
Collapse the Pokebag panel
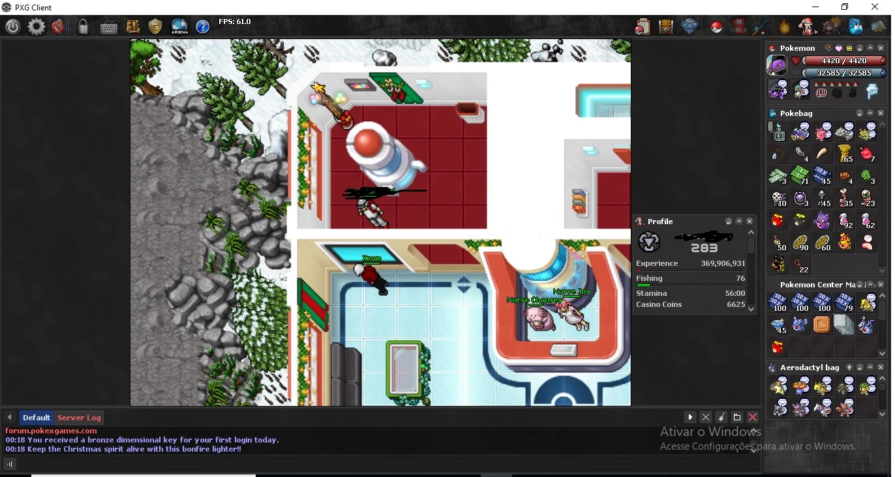[x=870, y=113]
